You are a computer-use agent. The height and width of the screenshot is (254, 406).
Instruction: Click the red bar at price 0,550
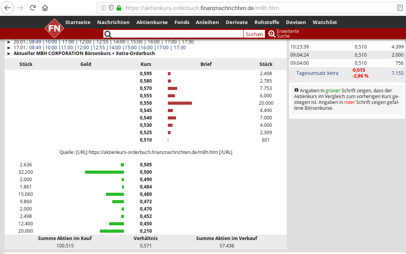[x=180, y=103]
